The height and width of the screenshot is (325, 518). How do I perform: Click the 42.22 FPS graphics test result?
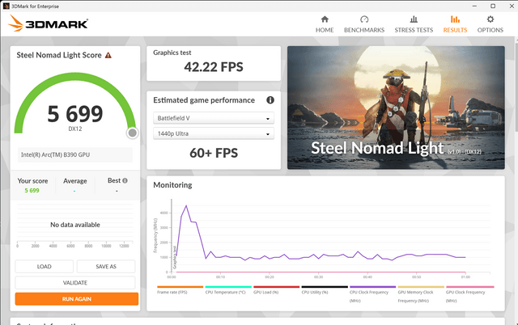coord(214,67)
